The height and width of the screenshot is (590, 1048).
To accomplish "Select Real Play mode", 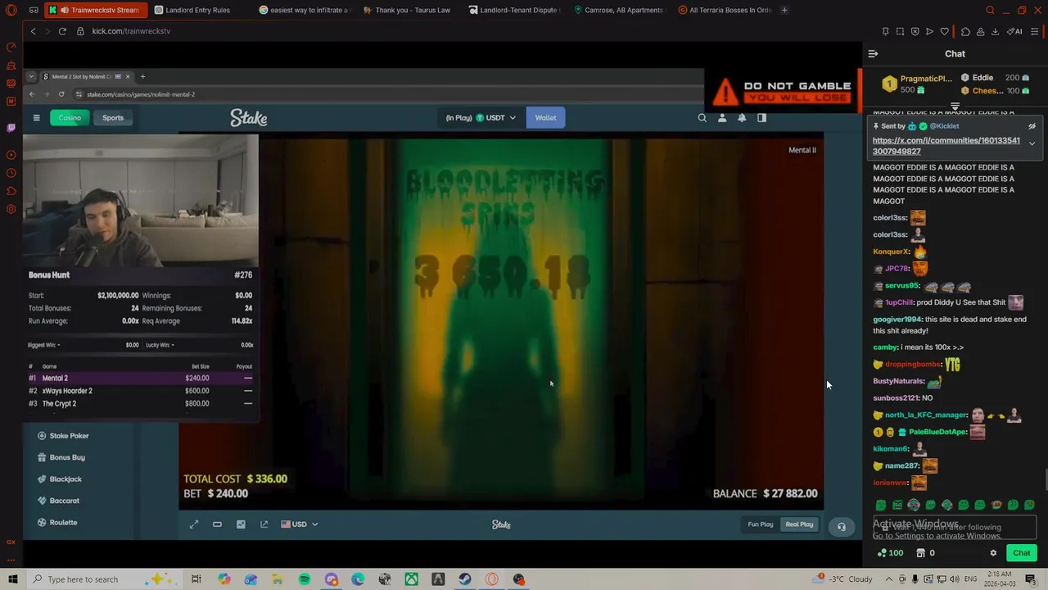I will click(x=799, y=524).
